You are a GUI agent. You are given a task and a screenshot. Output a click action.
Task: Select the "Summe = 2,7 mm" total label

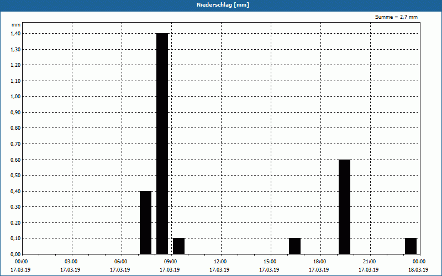coord(396,17)
